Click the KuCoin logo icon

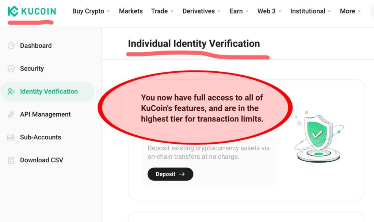point(13,11)
